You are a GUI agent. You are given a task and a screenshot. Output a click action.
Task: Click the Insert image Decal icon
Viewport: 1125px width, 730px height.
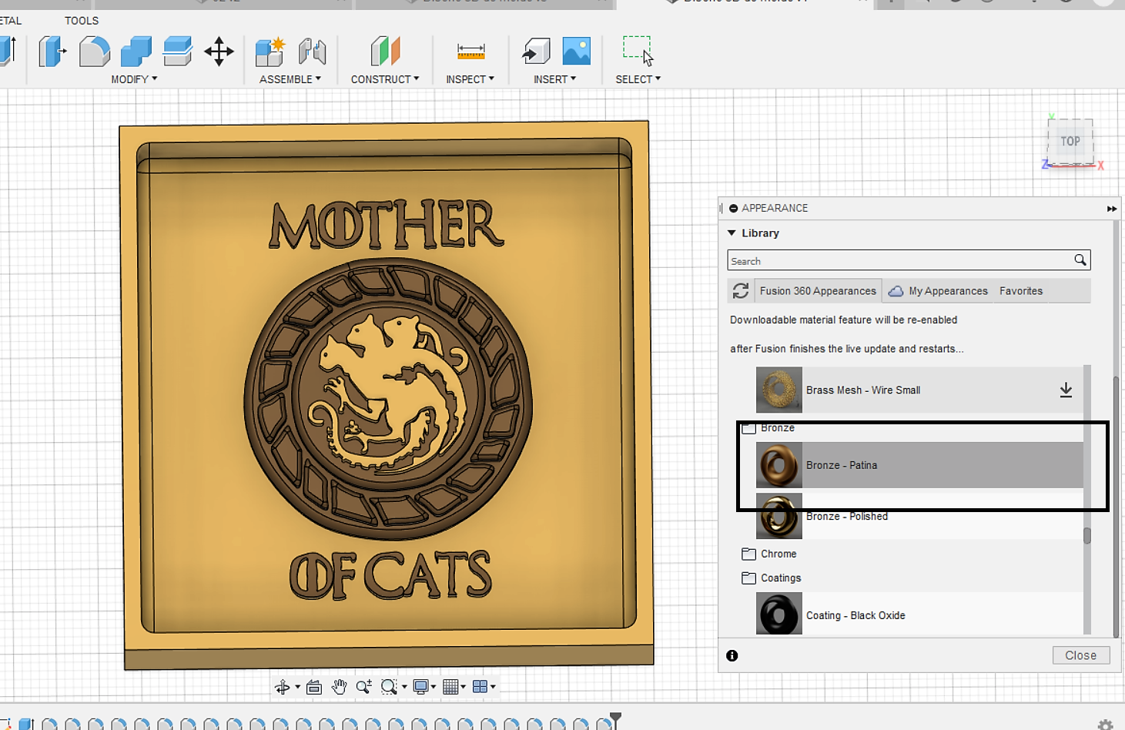pos(576,52)
